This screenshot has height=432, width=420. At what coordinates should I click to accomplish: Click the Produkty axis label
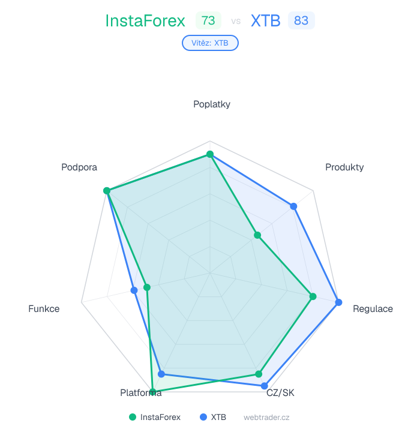(x=344, y=167)
